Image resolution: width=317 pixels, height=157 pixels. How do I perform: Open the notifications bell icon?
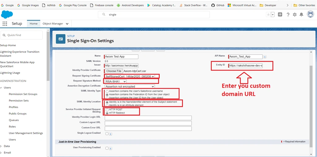point(301,15)
